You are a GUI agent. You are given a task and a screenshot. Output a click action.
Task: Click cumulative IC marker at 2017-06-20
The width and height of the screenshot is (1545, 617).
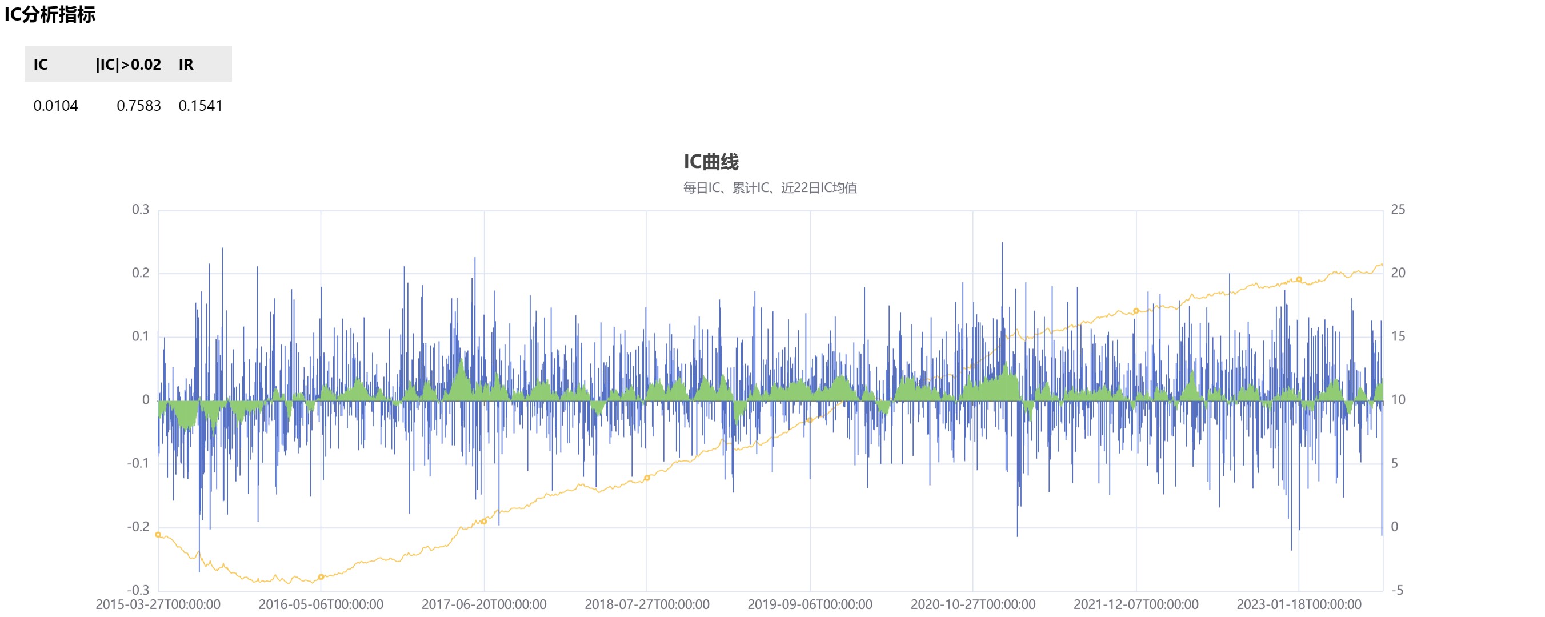point(484,522)
